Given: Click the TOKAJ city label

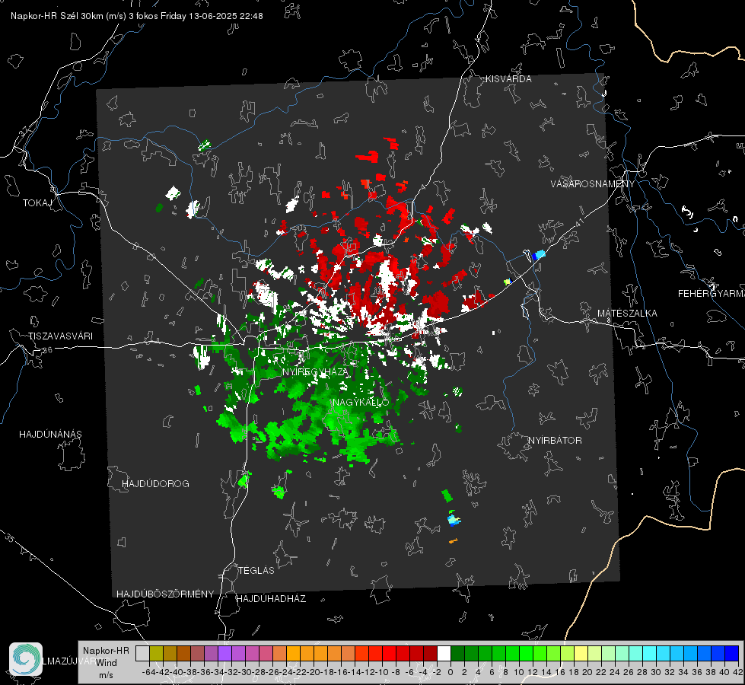Looking at the screenshot, I should pyautogui.click(x=37, y=203).
